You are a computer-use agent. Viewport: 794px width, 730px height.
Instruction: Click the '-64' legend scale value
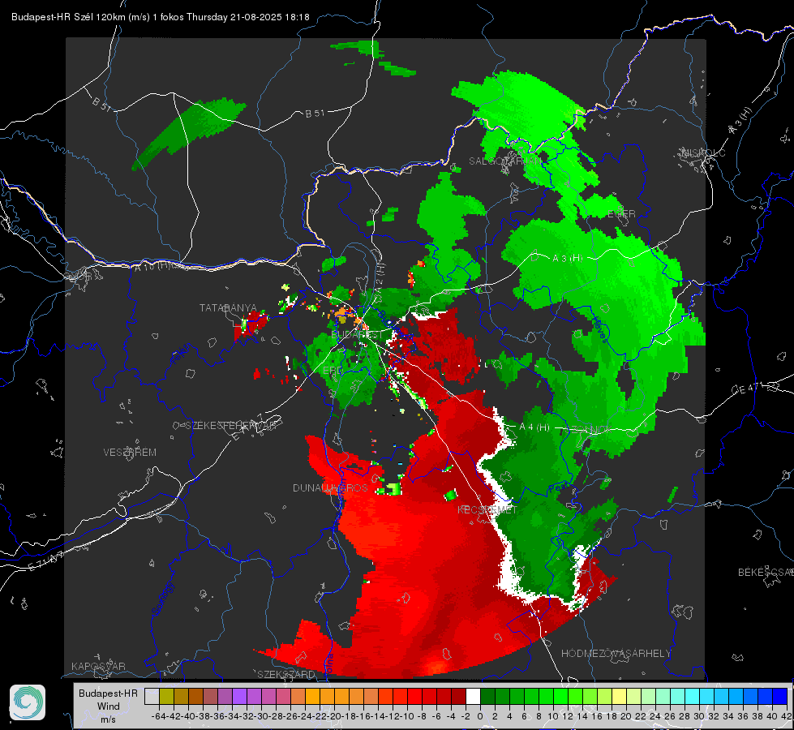pyautogui.click(x=159, y=716)
